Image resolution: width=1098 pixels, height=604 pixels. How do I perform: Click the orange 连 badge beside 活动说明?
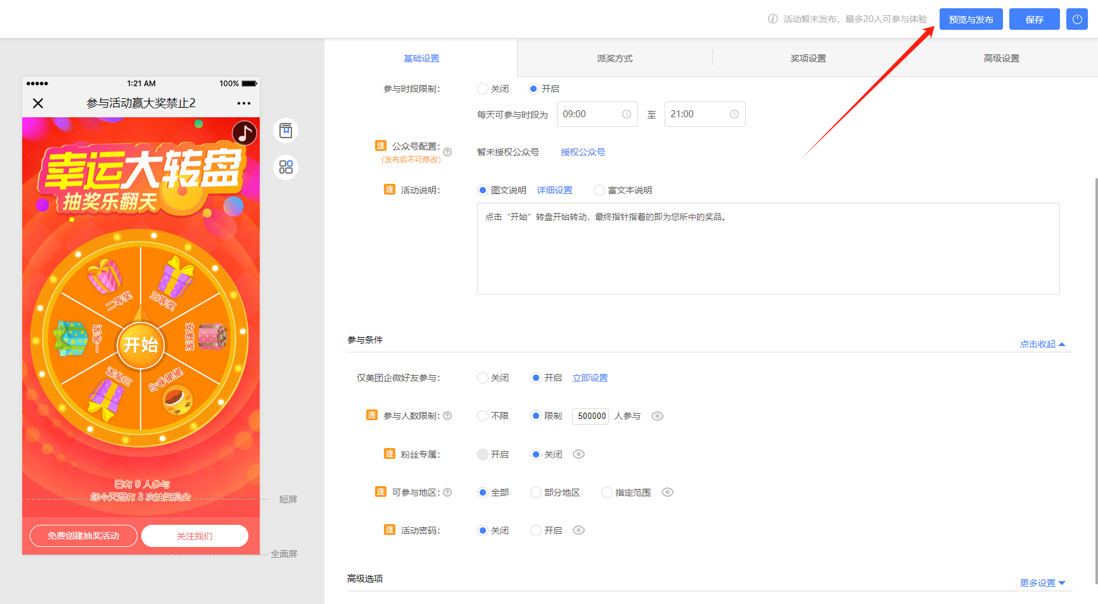(390, 190)
